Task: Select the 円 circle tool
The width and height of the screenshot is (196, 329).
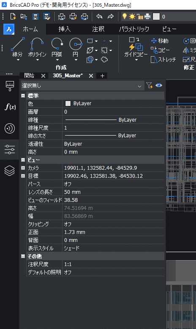Action: click(x=76, y=47)
